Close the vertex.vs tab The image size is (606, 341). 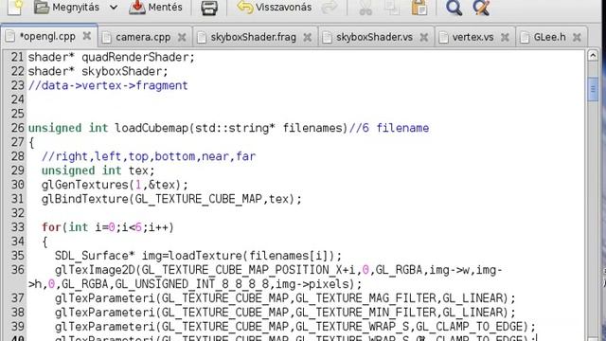pos(505,38)
